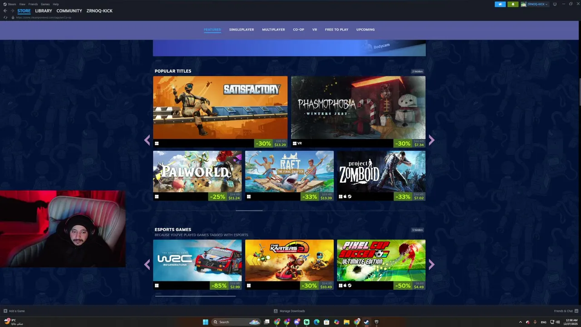Show next Popular Titles page

pyautogui.click(x=431, y=140)
